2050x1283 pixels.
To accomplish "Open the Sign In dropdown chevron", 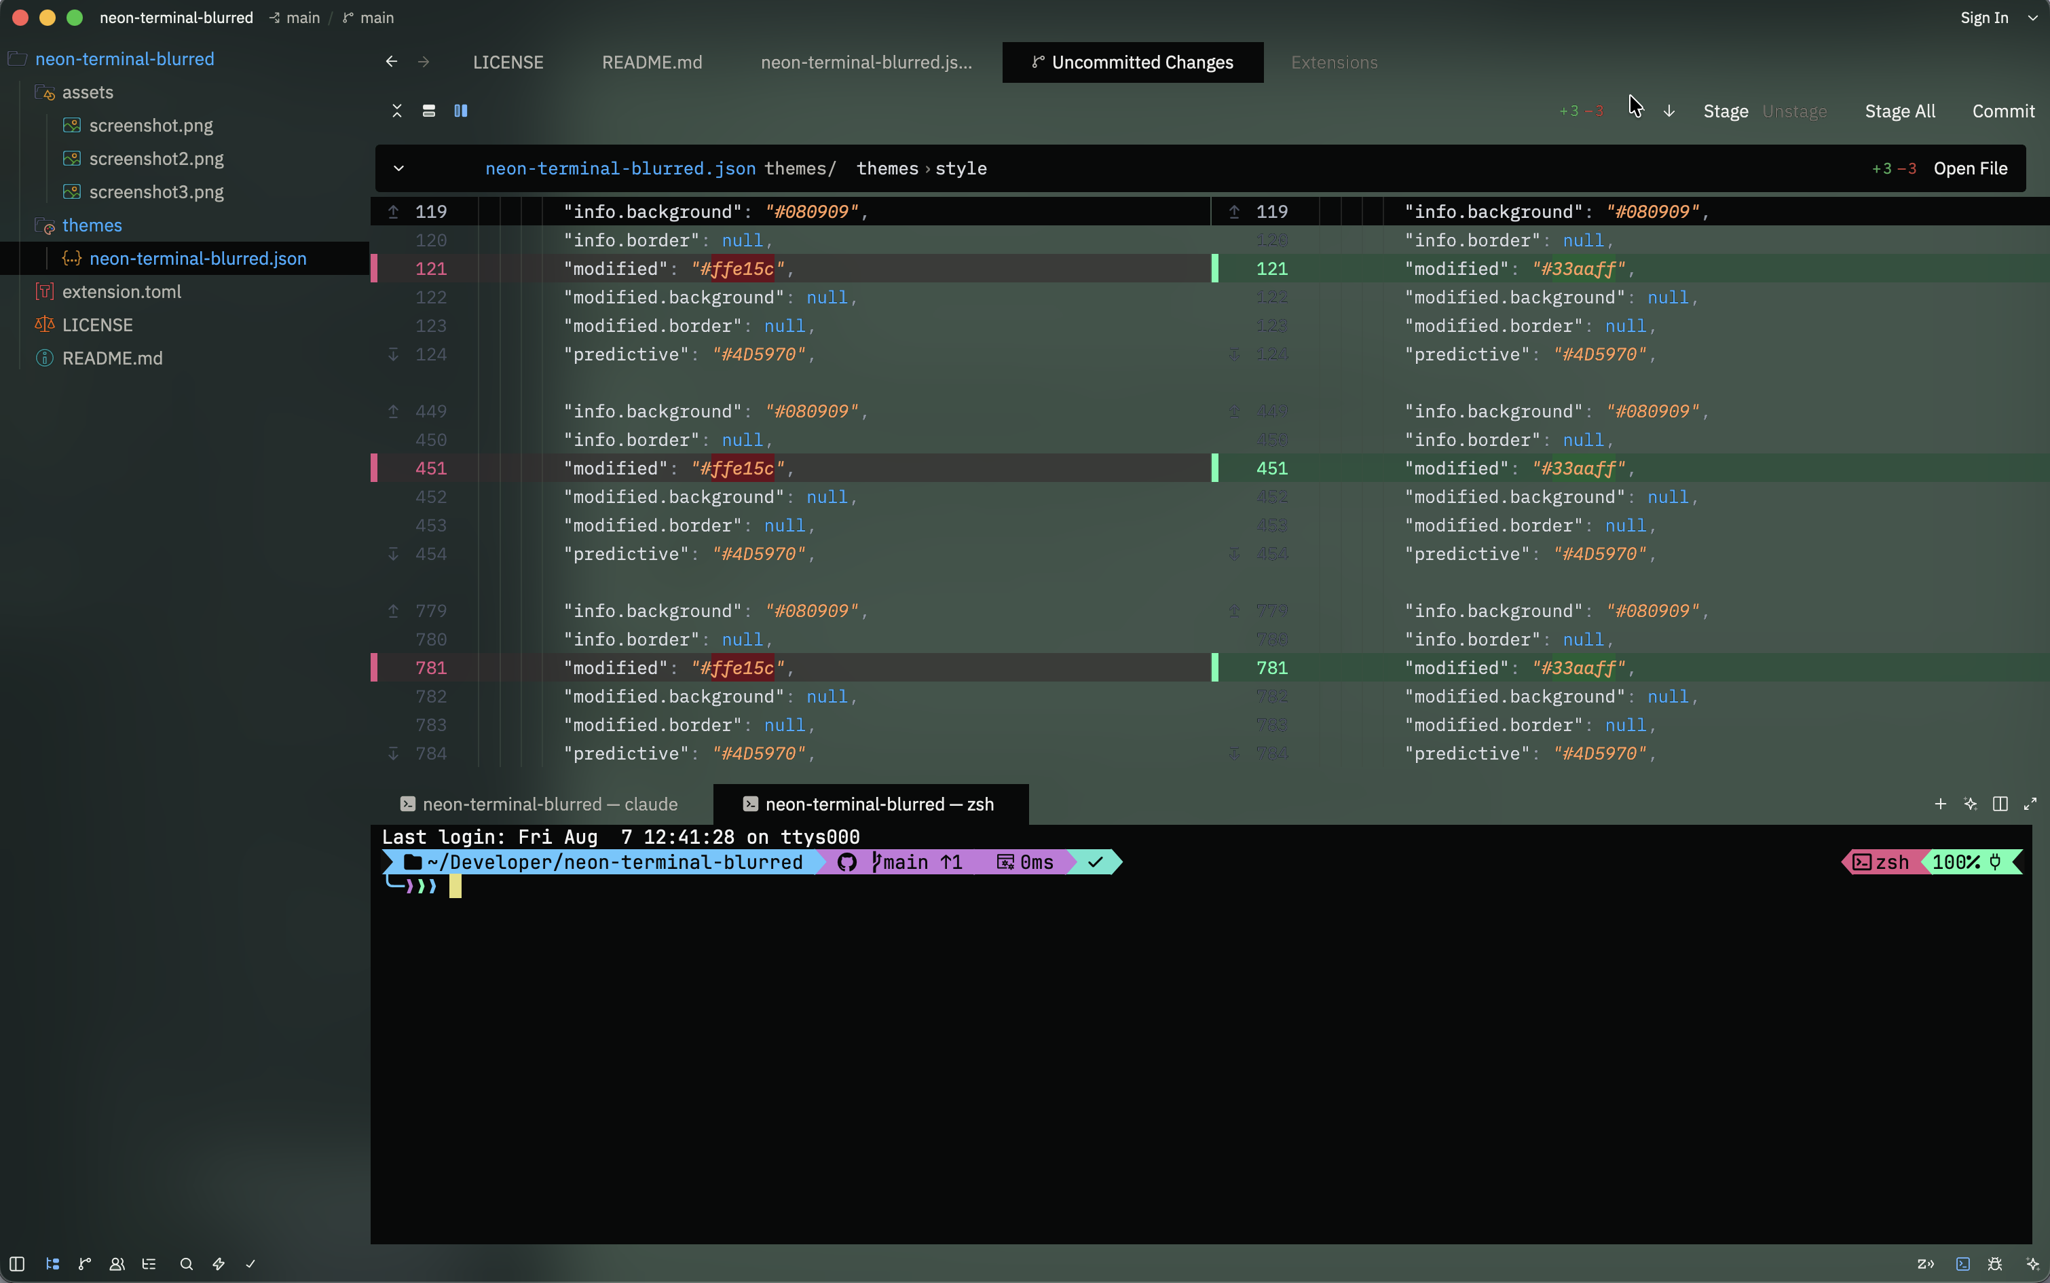I will coord(2033,18).
